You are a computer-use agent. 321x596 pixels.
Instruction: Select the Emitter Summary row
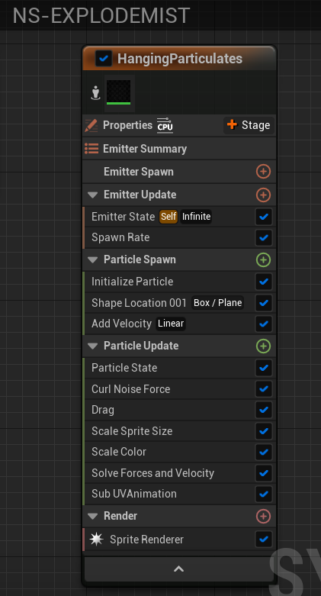pyautogui.click(x=179, y=149)
